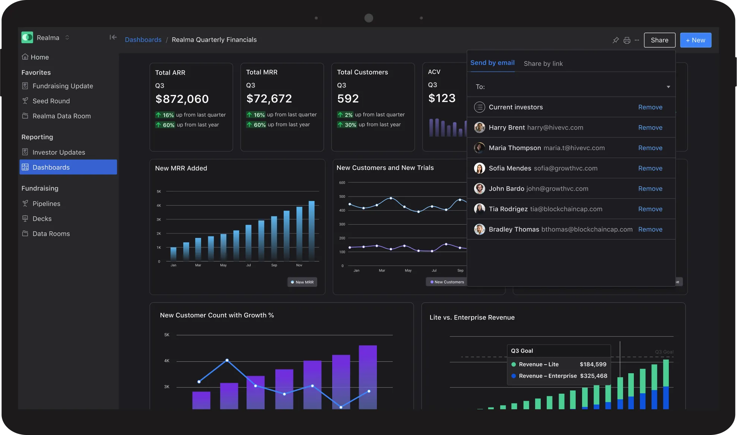Viewport: 737px width, 435px height.
Task: Open Home from the sidebar
Action: pyautogui.click(x=39, y=57)
